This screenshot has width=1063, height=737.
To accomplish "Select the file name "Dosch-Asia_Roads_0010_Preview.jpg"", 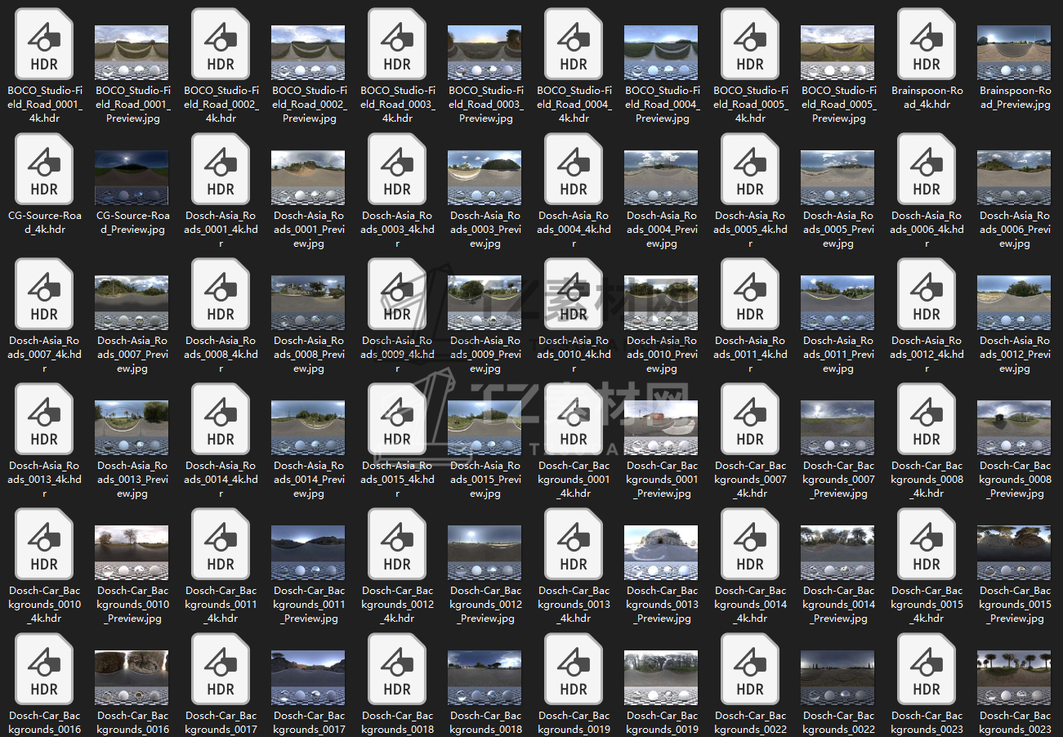I will click(662, 355).
